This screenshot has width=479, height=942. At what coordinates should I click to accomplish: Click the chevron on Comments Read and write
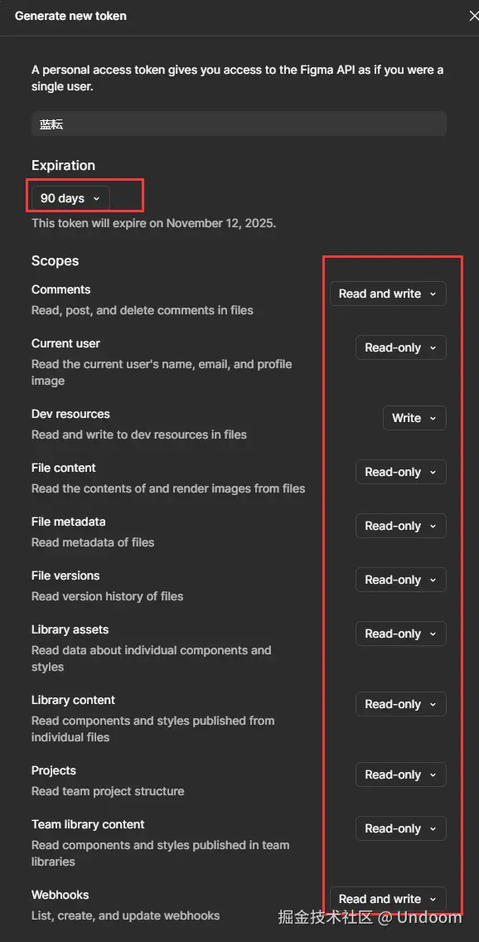point(433,294)
